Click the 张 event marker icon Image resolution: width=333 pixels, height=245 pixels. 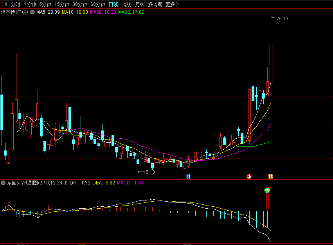pos(249,177)
